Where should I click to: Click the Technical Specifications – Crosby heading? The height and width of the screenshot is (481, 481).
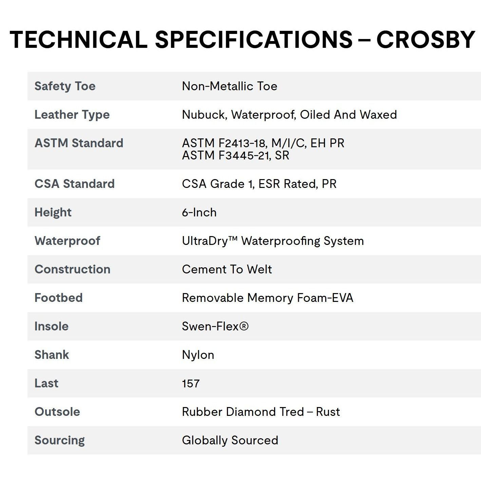pyautogui.click(x=242, y=39)
